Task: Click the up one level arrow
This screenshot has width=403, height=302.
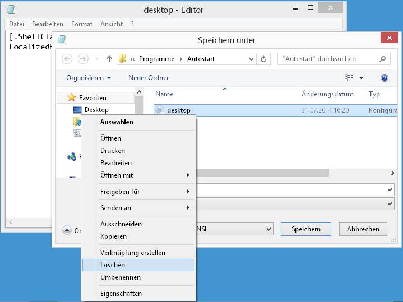Action: 109,59
